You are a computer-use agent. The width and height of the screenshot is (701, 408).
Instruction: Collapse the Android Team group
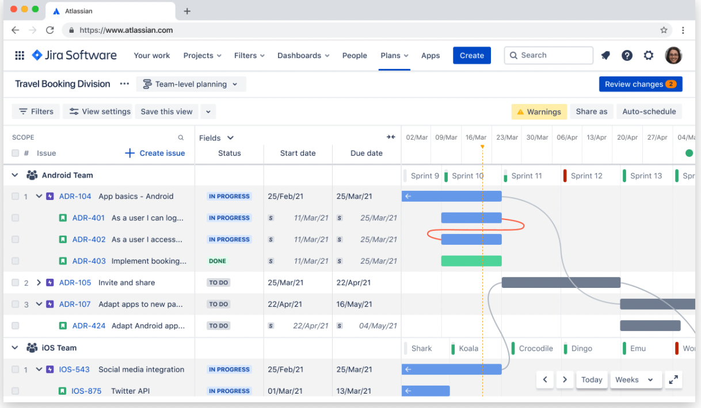pos(15,175)
